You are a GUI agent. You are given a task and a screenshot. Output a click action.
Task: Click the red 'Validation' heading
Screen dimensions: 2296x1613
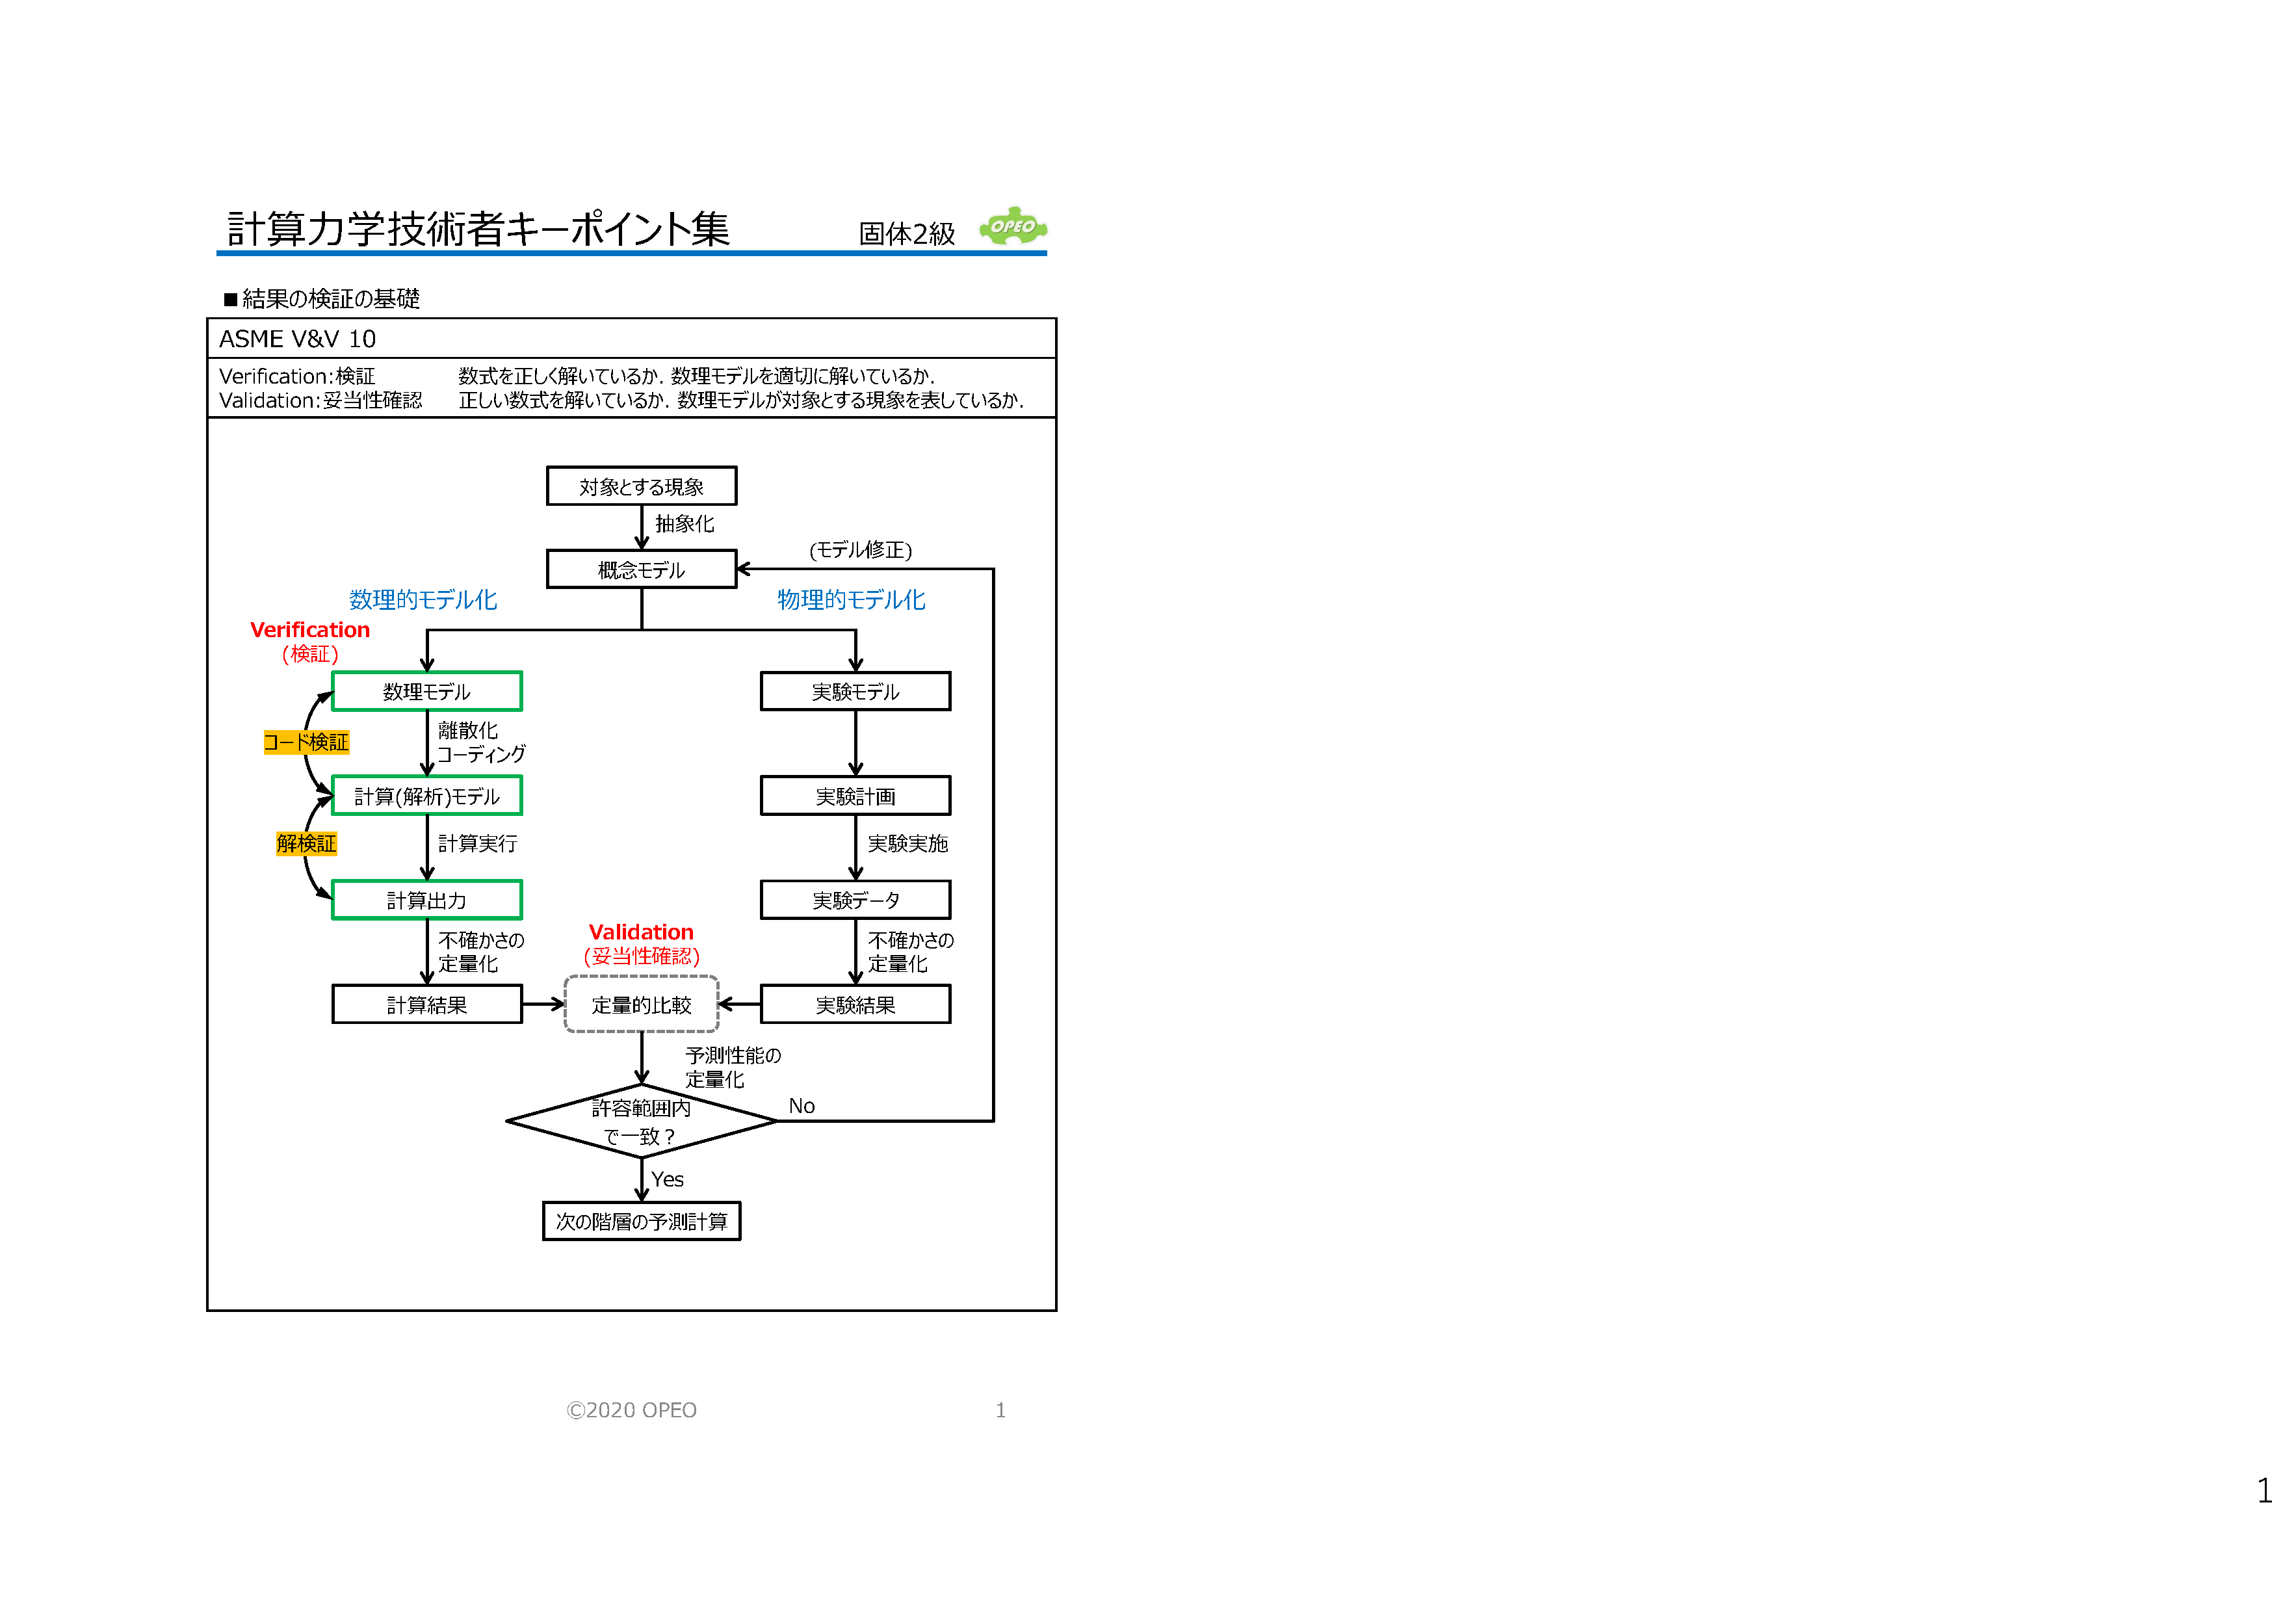641,932
